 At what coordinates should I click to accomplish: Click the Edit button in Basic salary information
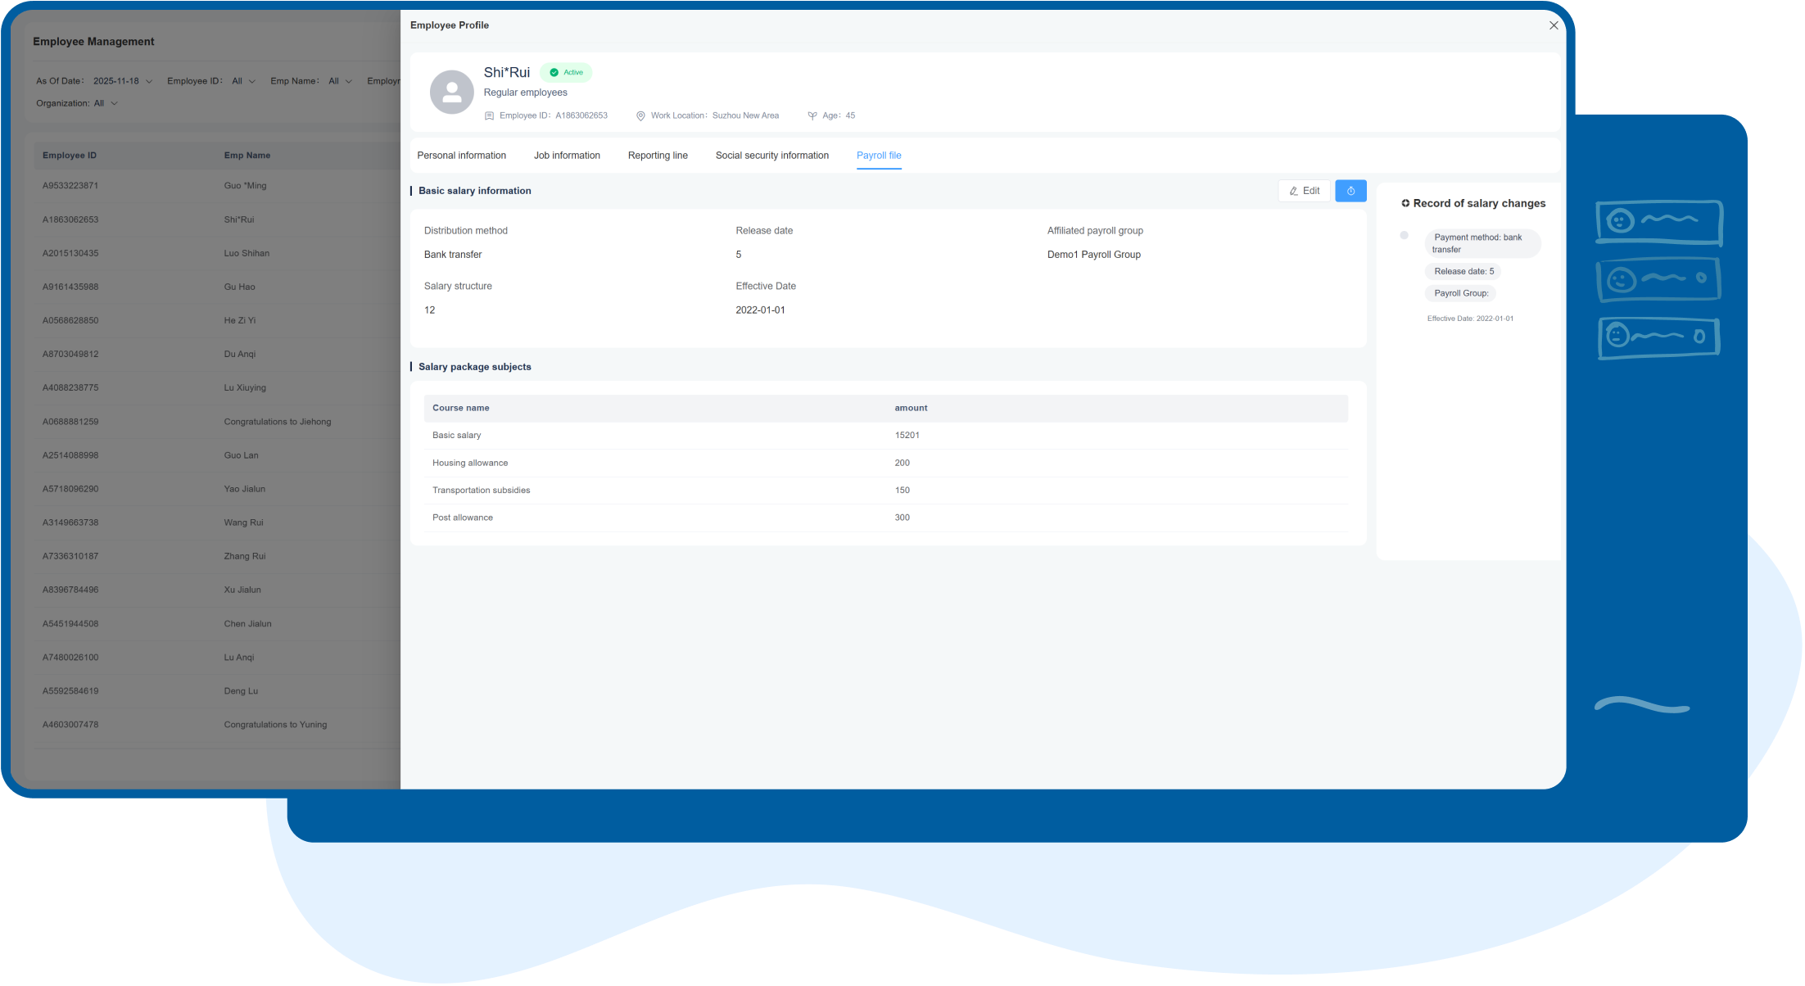pyautogui.click(x=1304, y=190)
